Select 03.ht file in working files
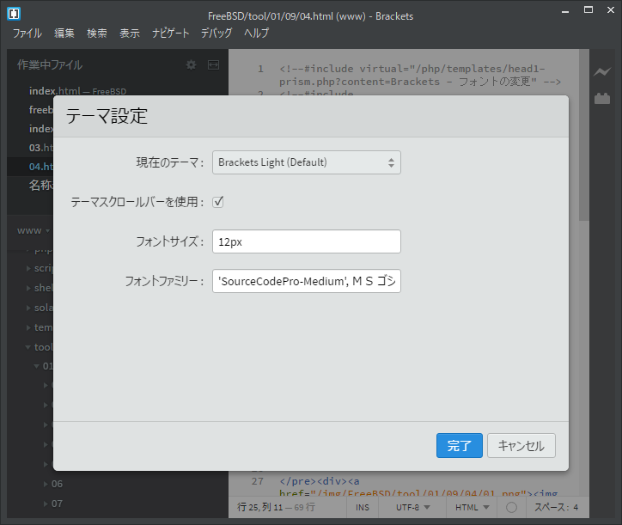The height and width of the screenshot is (525, 622). coord(41,148)
